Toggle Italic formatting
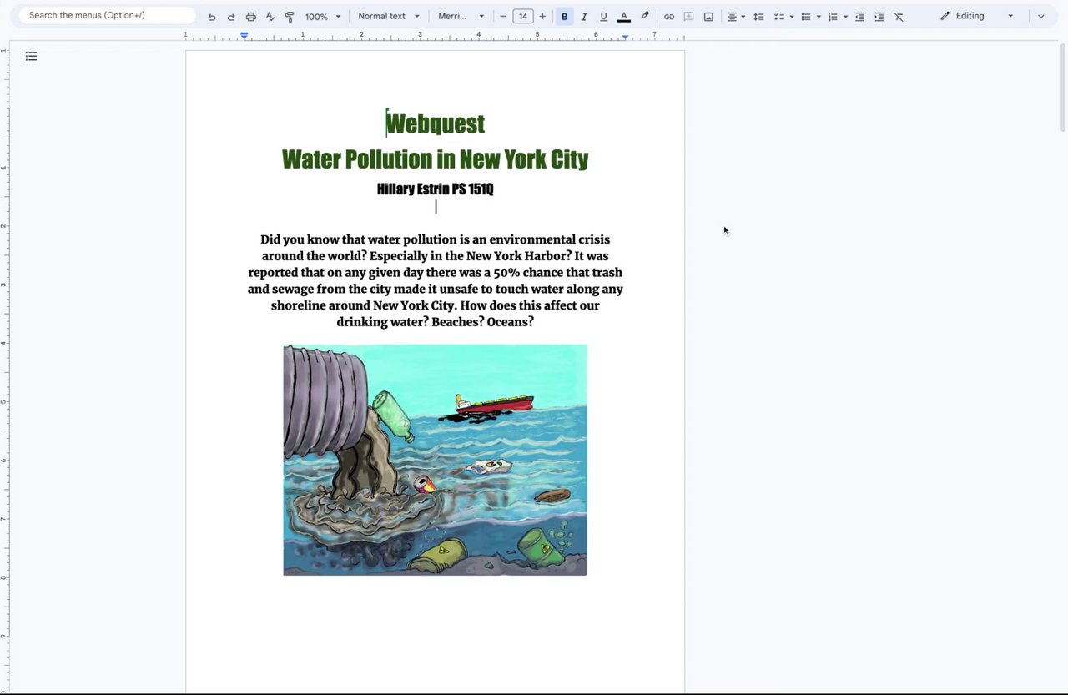Screen dimensions: 1068x695 (584, 17)
